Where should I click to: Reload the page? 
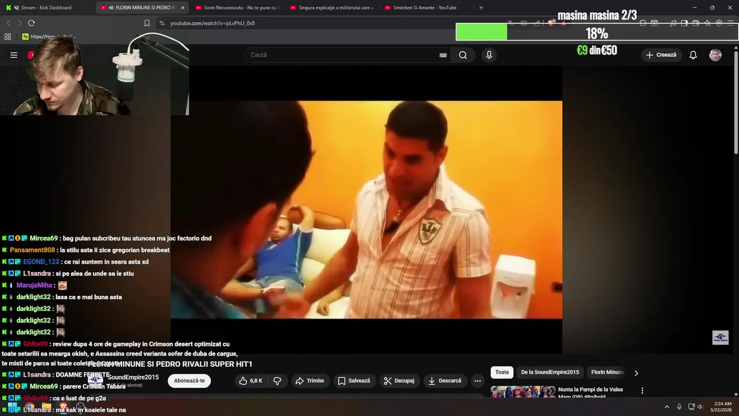pos(31,23)
